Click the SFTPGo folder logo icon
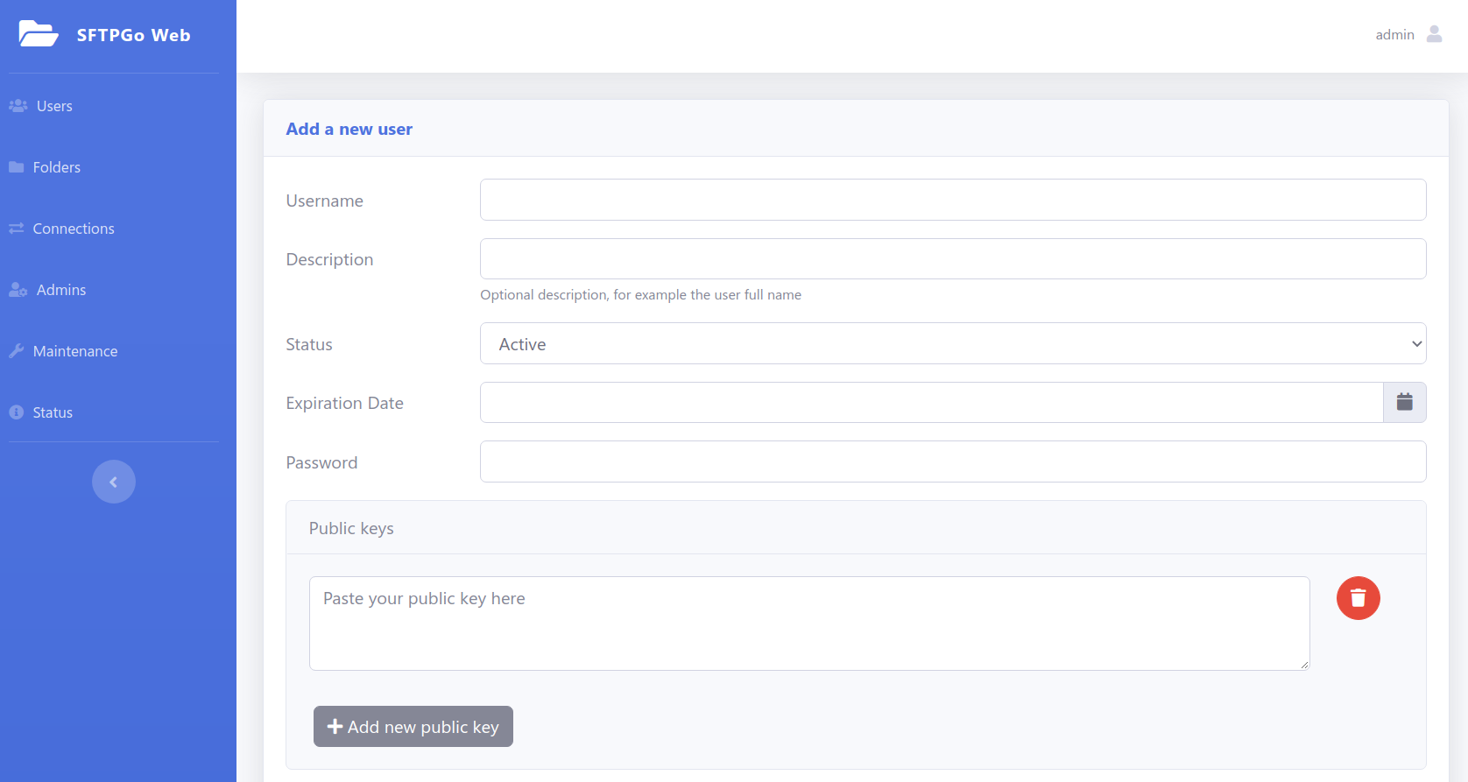The height and width of the screenshot is (782, 1468). tap(39, 34)
